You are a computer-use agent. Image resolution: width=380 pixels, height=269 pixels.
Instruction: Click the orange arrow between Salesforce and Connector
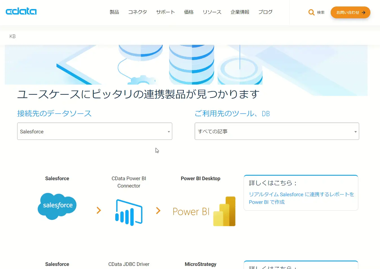[98, 210]
